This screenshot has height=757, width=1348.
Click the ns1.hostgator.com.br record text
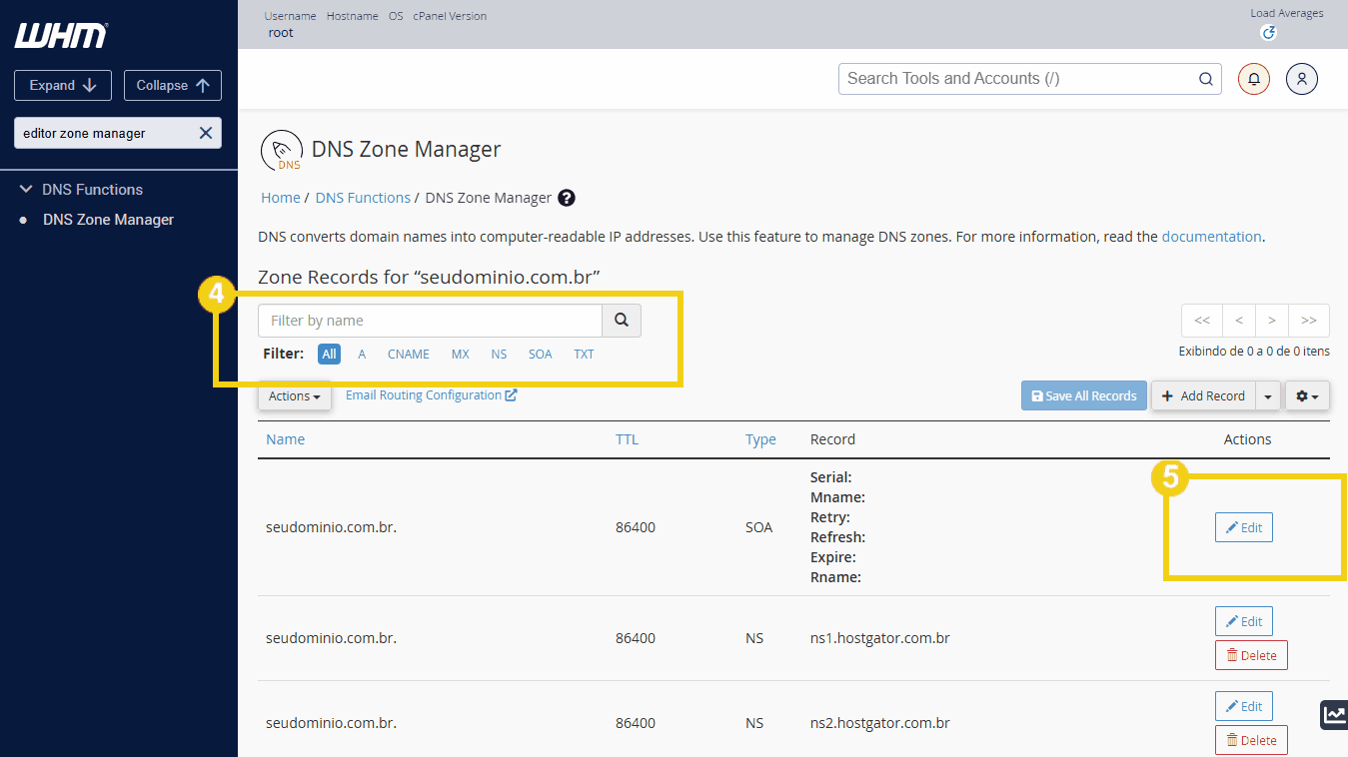[879, 638]
